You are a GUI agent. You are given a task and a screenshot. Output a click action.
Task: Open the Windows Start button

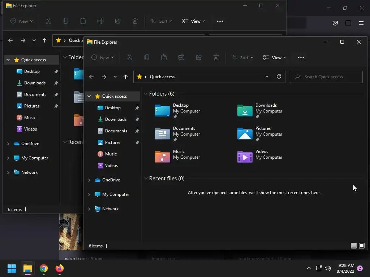coord(12,268)
